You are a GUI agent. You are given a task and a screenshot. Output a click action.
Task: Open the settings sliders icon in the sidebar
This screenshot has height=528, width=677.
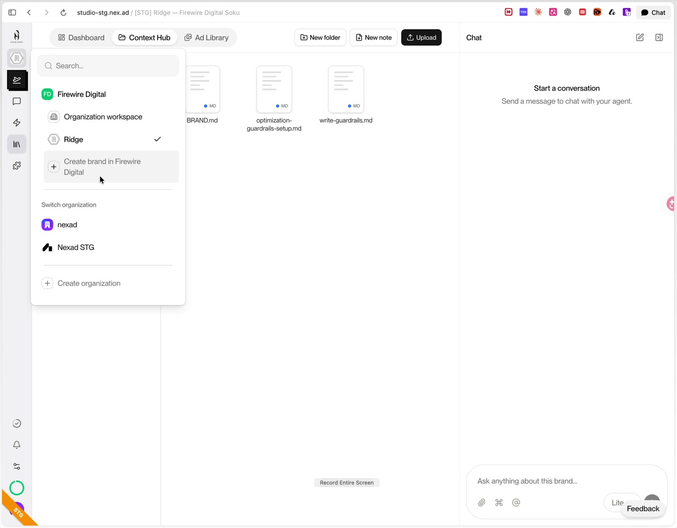click(x=17, y=466)
